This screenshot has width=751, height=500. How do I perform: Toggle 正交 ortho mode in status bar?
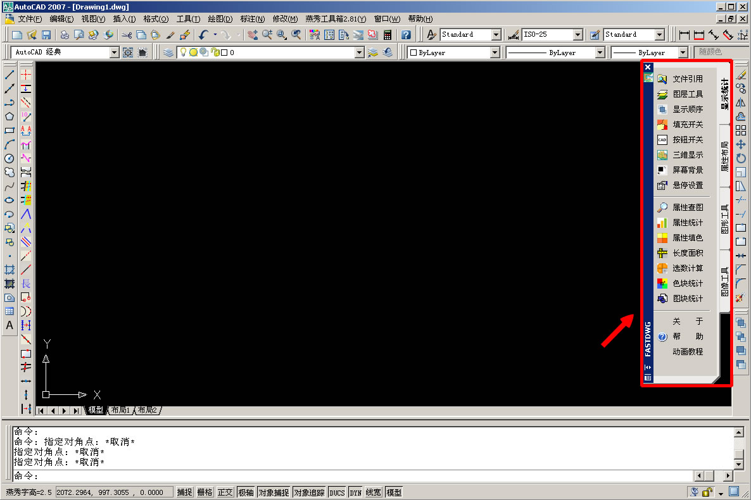pyautogui.click(x=225, y=492)
